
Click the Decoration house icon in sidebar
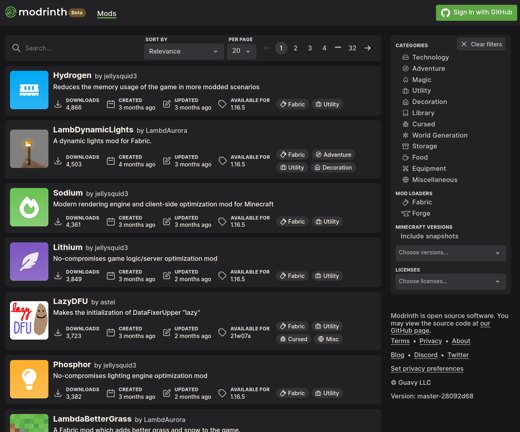coord(406,102)
